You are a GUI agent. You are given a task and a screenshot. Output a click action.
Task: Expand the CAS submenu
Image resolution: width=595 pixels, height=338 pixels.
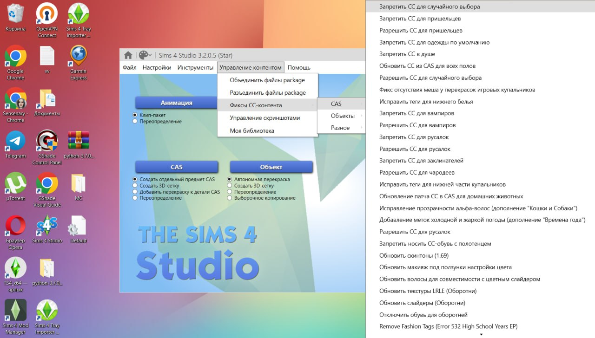pyautogui.click(x=341, y=104)
